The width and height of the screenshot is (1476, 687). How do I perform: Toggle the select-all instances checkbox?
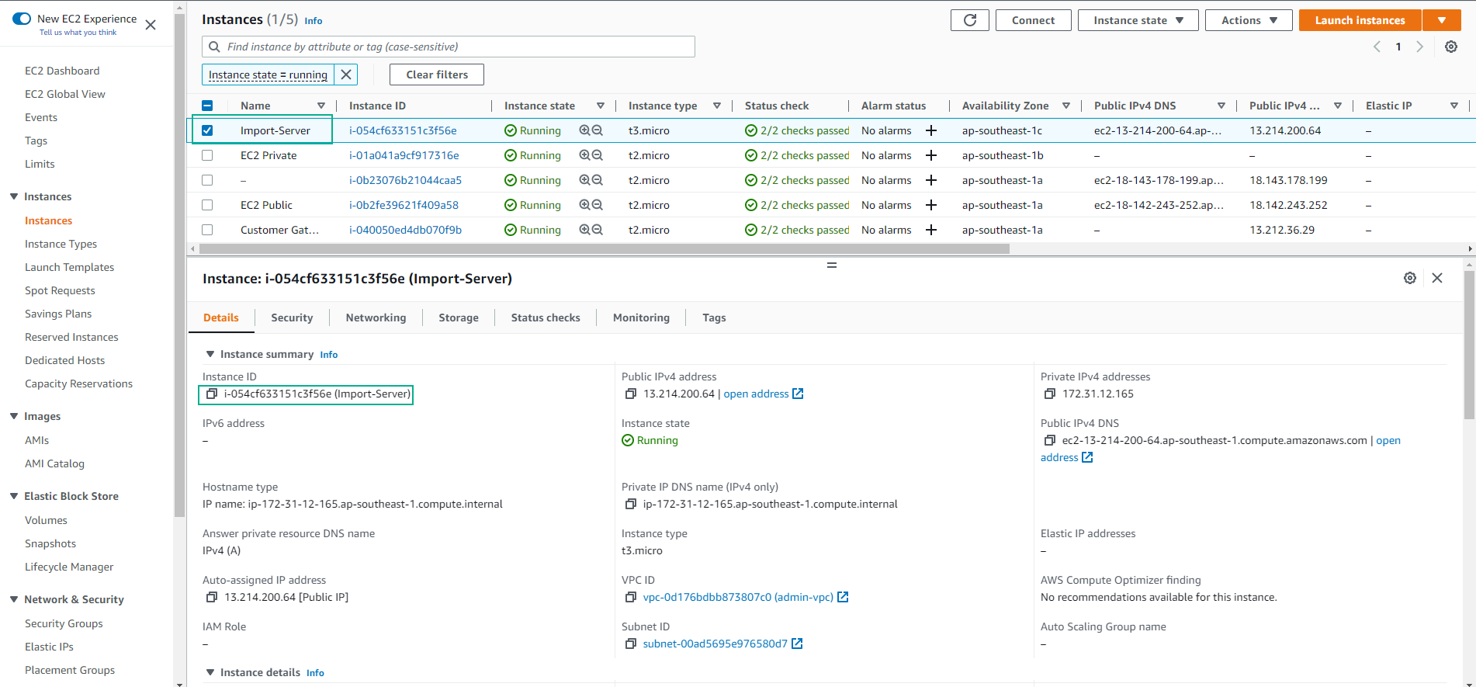coord(207,106)
